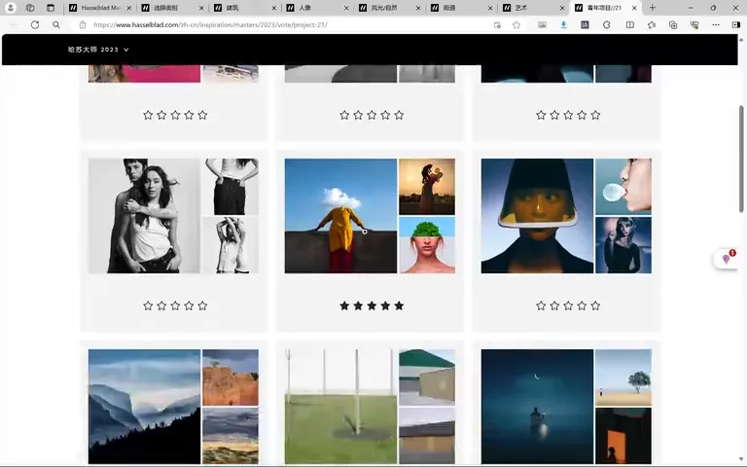The height and width of the screenshot is (467, 747).
Task: Click the page vertical scrollbar thumb
Action: [x=741, y=159]
